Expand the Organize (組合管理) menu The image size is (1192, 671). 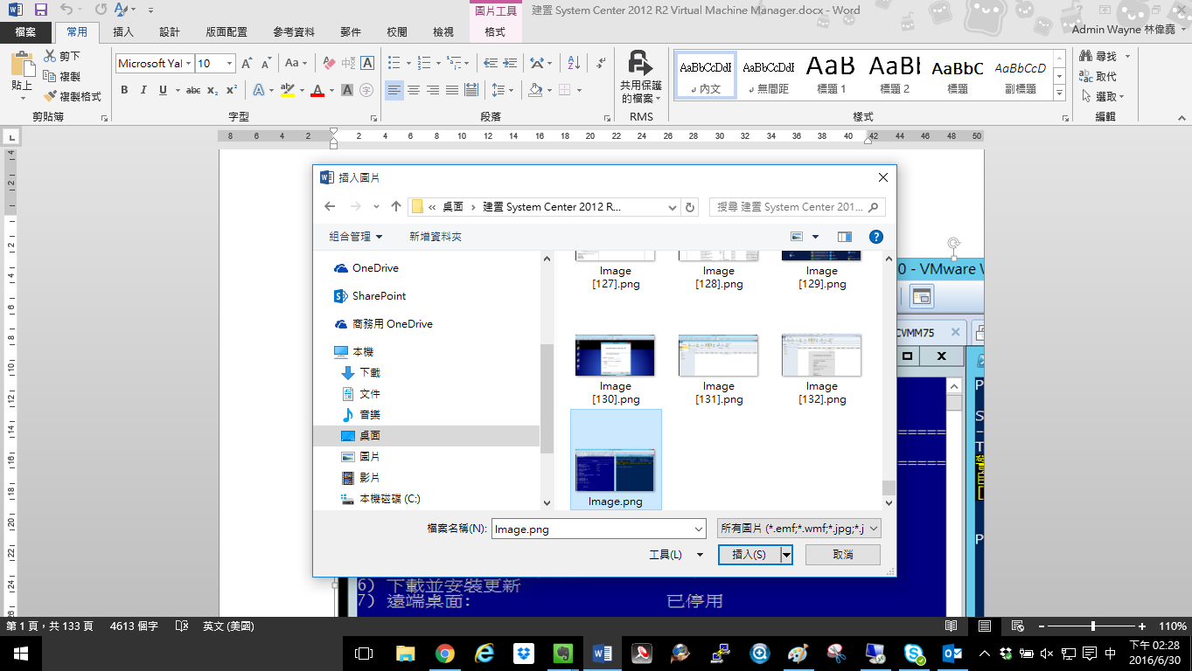point(356,237)
